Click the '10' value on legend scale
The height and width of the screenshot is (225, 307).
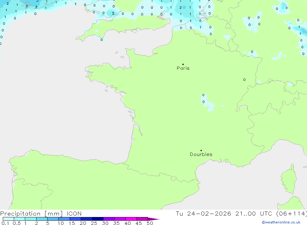click(60, 223)
